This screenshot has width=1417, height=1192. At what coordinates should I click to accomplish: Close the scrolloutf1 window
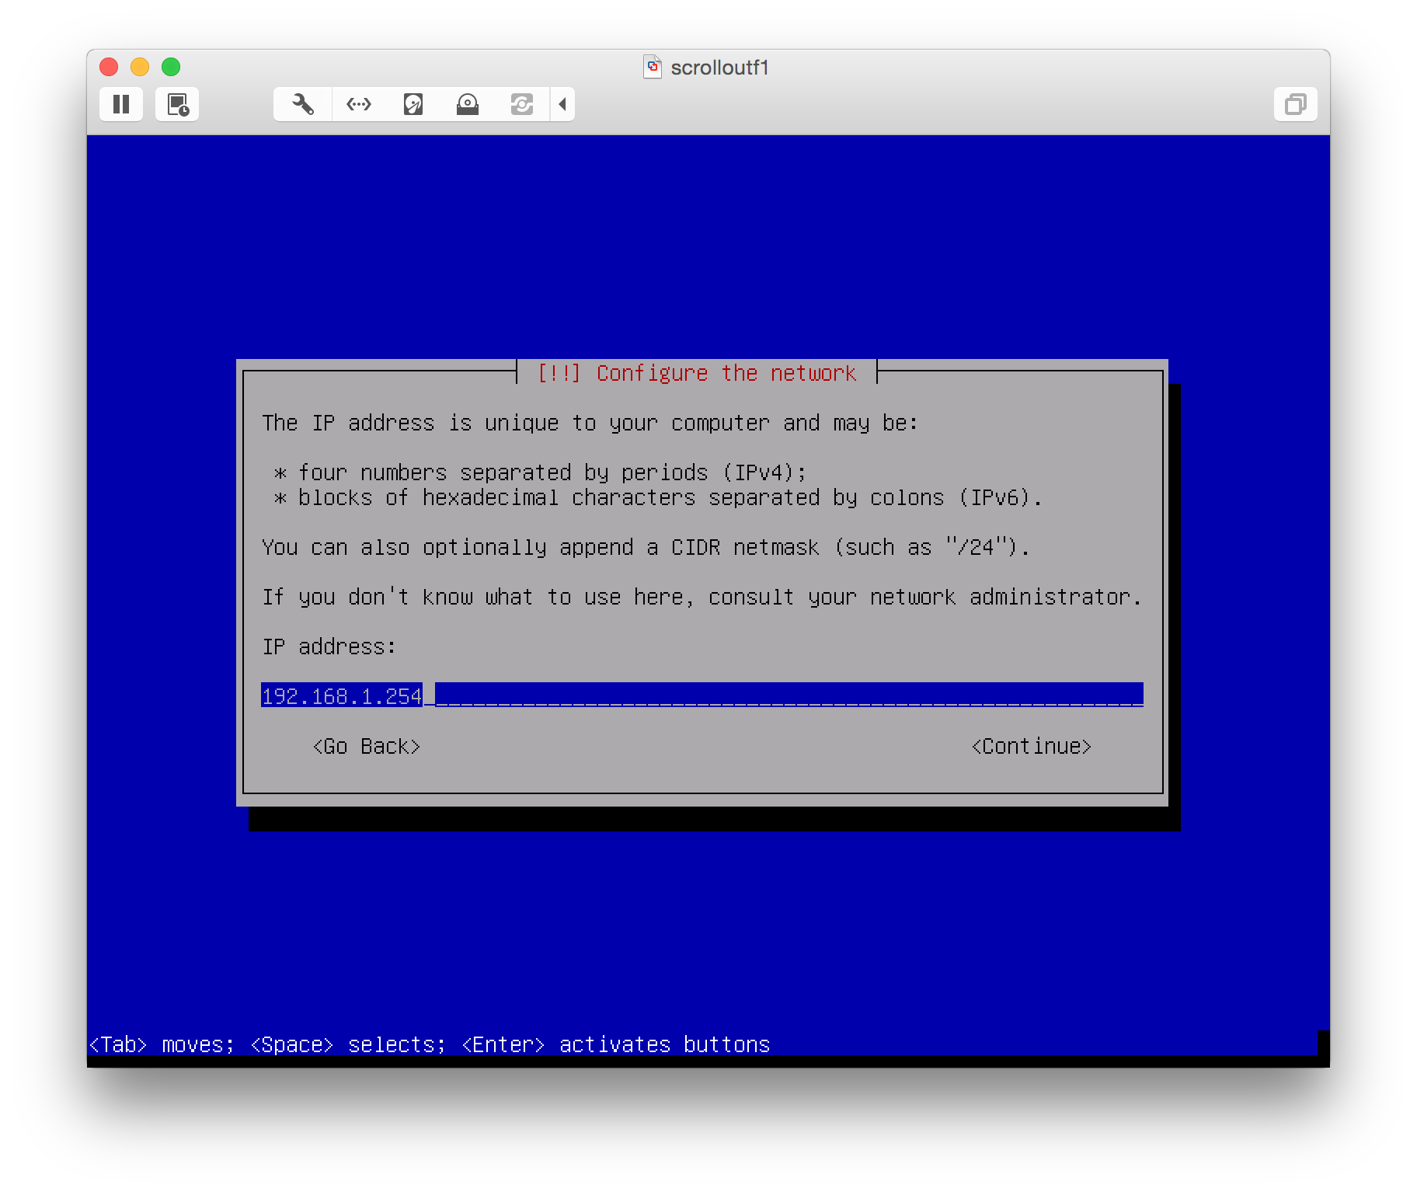pos(109,67)
